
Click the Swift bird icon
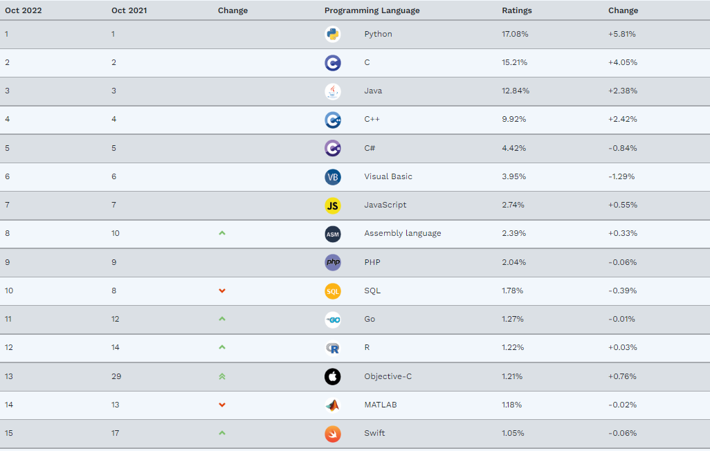[x=333, y=434]
